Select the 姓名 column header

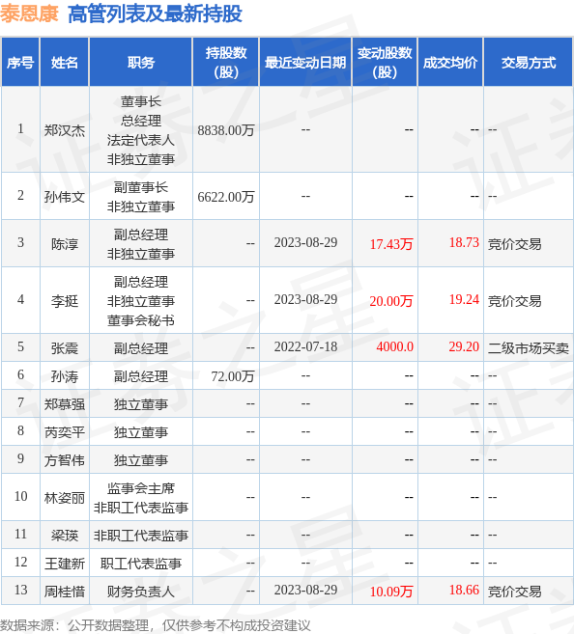65,63
